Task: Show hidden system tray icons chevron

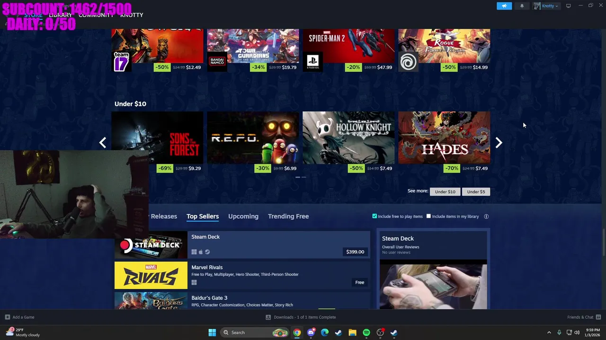Action: 549,332
